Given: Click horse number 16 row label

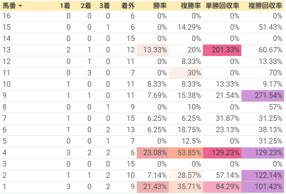Looking at the screenshot, I should pyautogui.click(x=6, y=16).
